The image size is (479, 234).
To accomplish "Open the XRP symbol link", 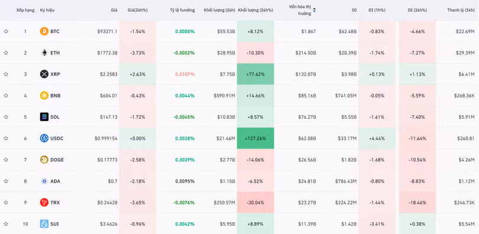I will [56, 74].
